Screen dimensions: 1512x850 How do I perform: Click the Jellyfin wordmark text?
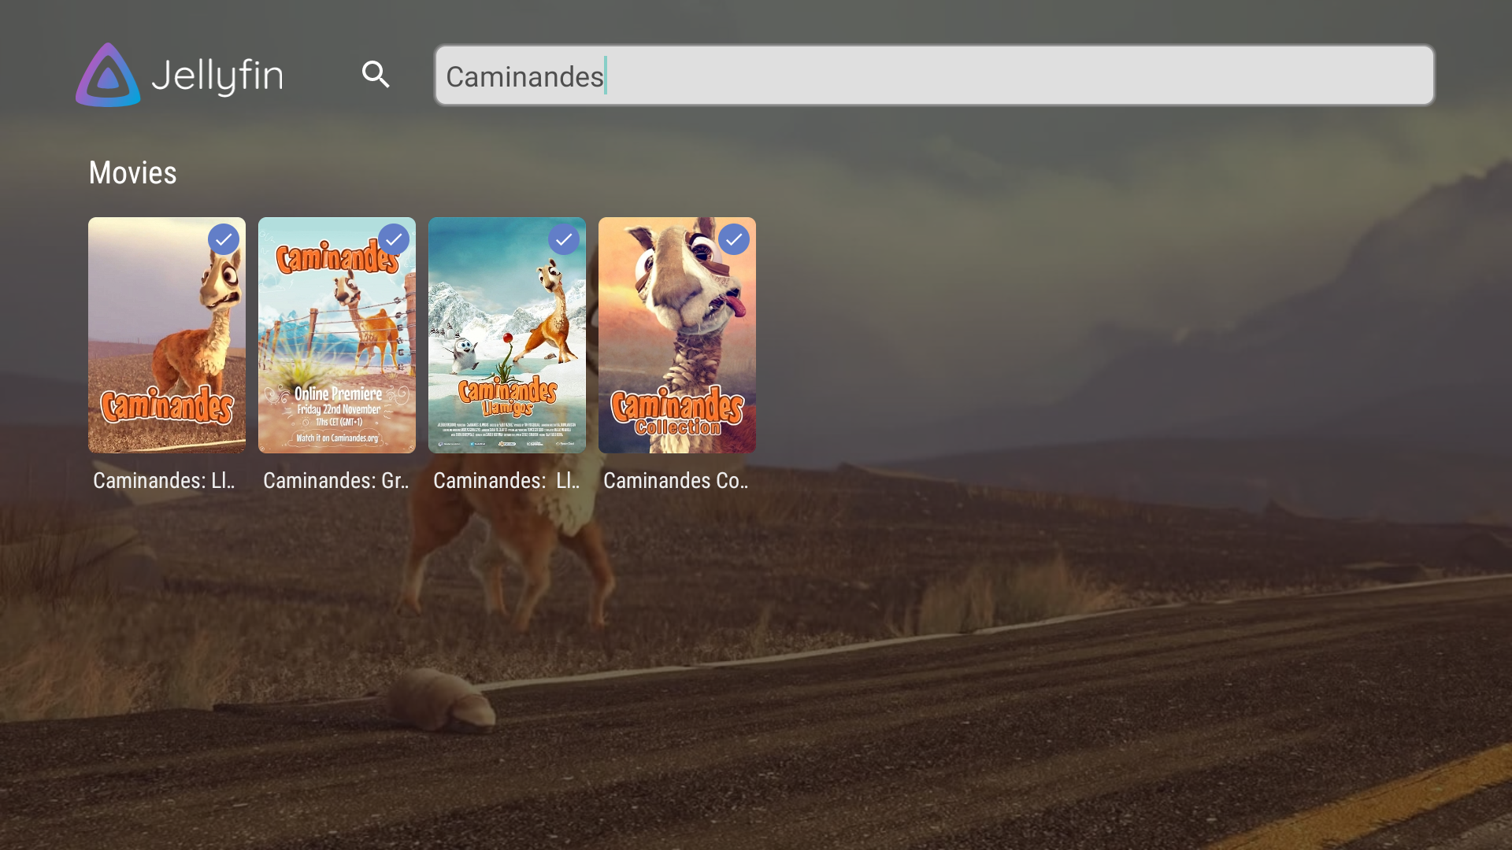[x=218, y=75]
